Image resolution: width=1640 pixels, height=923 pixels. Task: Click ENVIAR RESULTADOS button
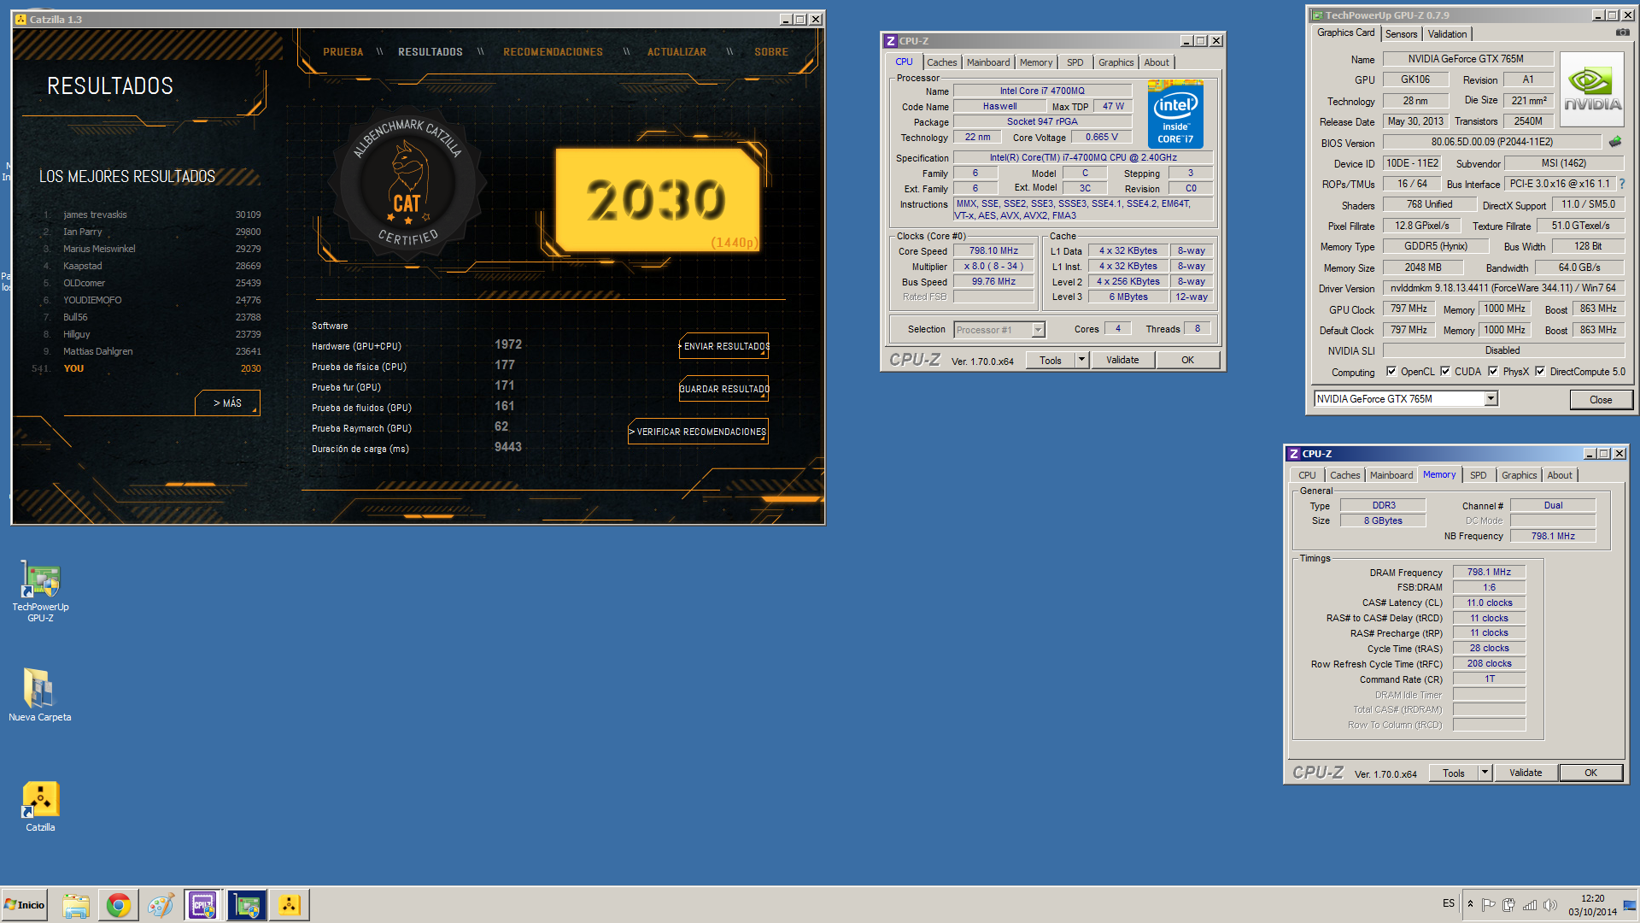724,346
